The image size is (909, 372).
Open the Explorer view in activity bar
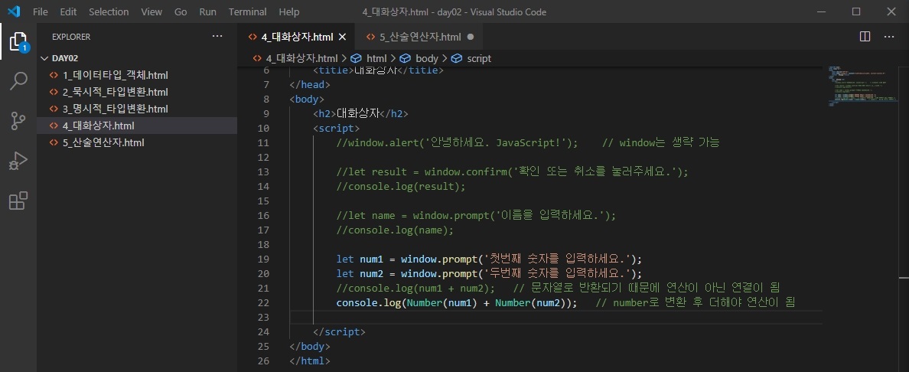pos(18,42)
